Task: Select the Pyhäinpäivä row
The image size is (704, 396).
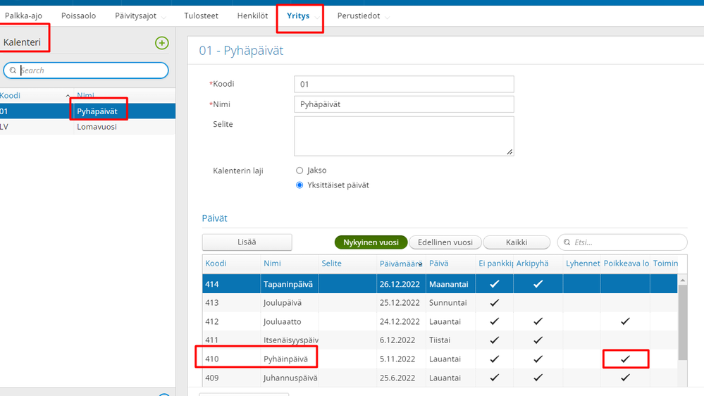Action: pos(440,359)
